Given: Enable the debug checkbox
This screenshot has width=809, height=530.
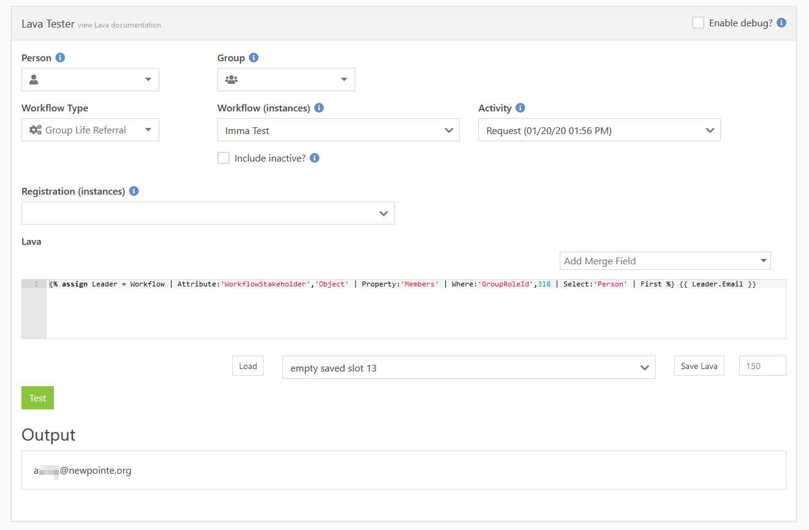Looking at the screenshot, I should 698,23.
